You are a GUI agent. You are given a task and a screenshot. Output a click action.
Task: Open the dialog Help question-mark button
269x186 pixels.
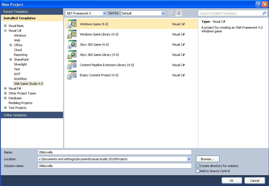pos(258,4)
